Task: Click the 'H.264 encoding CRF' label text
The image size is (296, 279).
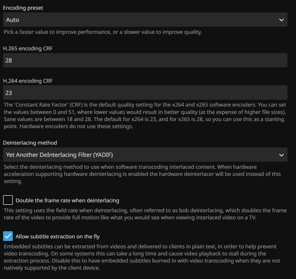Action: 28,81
